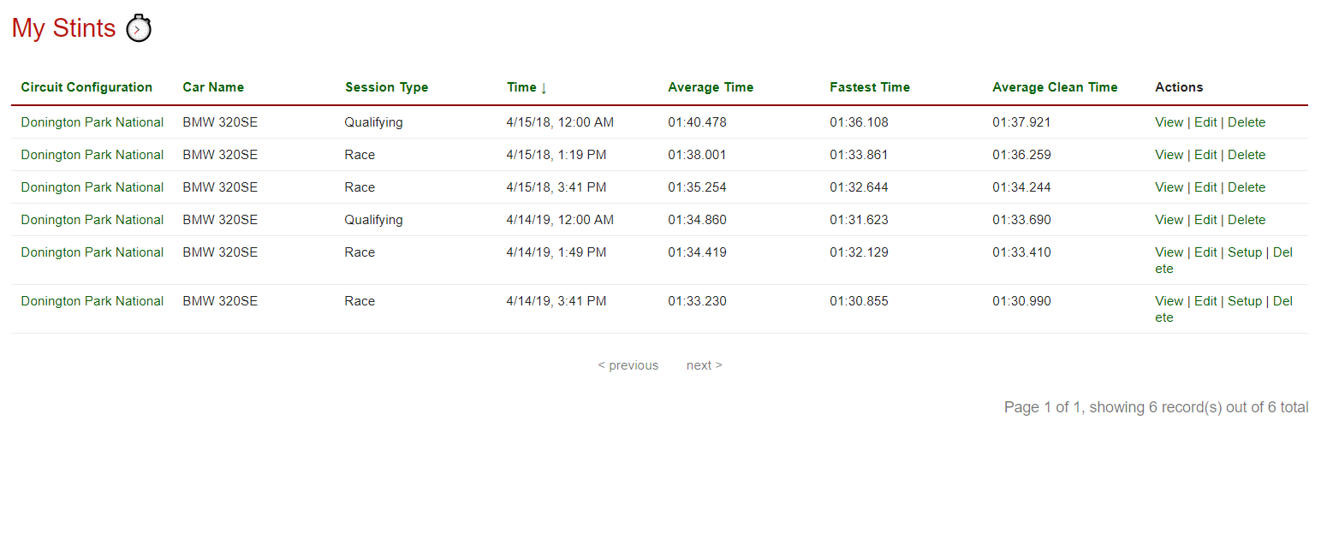Click the Race cell in the 4/15/18 3:41 PM row

pos(360,187)
